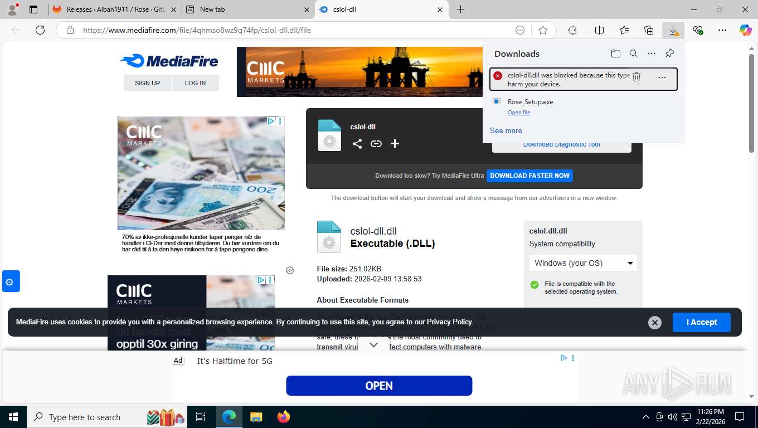The height and width of the screenshot is (428, 758).
Task: Open the Windows (your OS) dropdown
Action: coord(582,263)
